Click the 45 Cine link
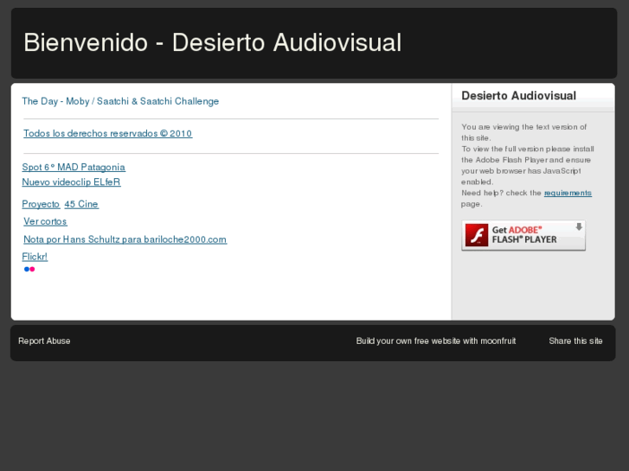629x471 pixels. (x=81, y=204)
